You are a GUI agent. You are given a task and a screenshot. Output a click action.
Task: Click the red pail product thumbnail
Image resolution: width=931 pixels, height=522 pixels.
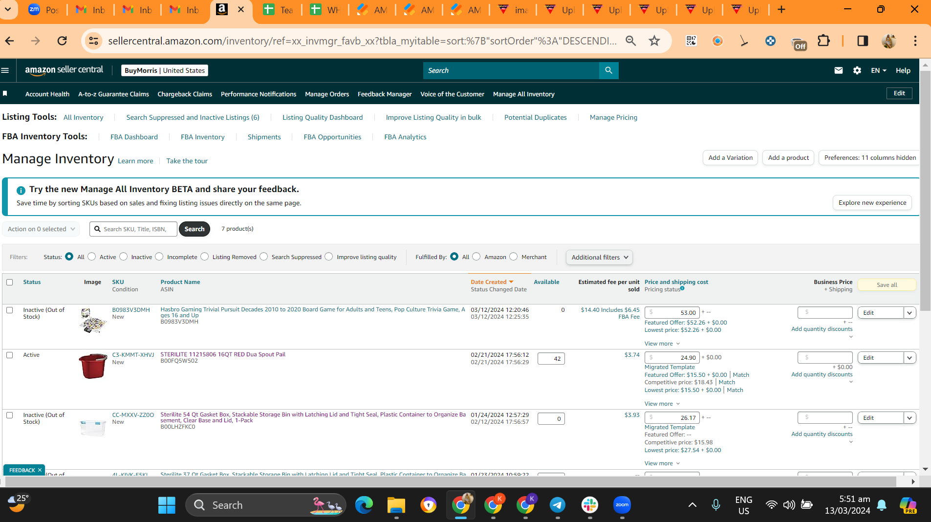93,366
